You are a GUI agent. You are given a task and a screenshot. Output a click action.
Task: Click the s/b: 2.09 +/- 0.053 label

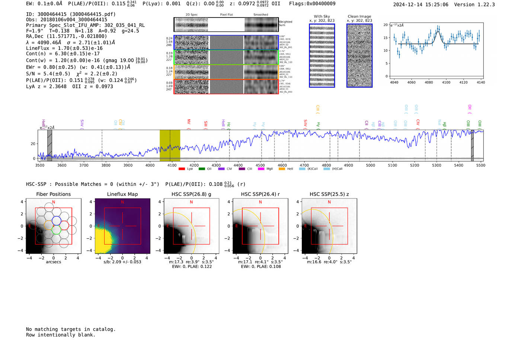pyautogui.click(x=122, y=262)
